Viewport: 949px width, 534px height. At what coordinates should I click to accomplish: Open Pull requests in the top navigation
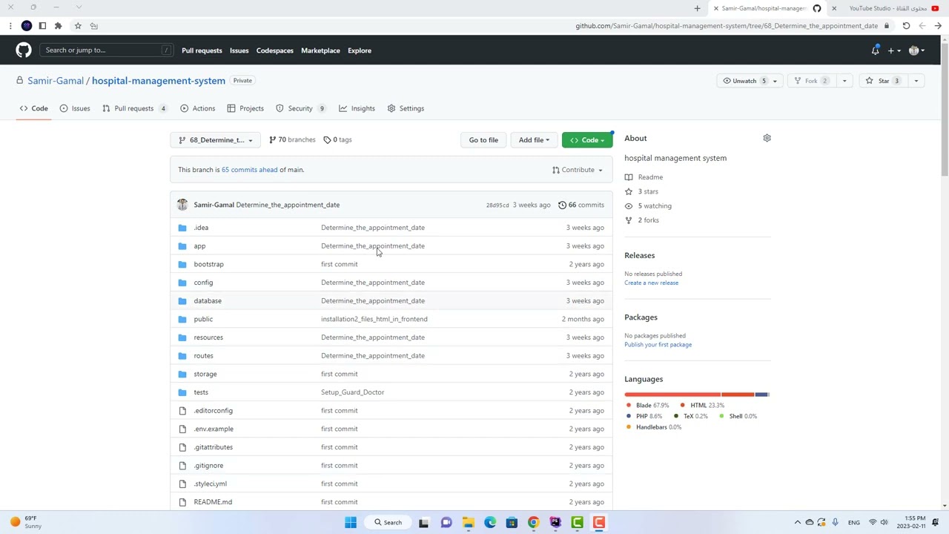202,50
